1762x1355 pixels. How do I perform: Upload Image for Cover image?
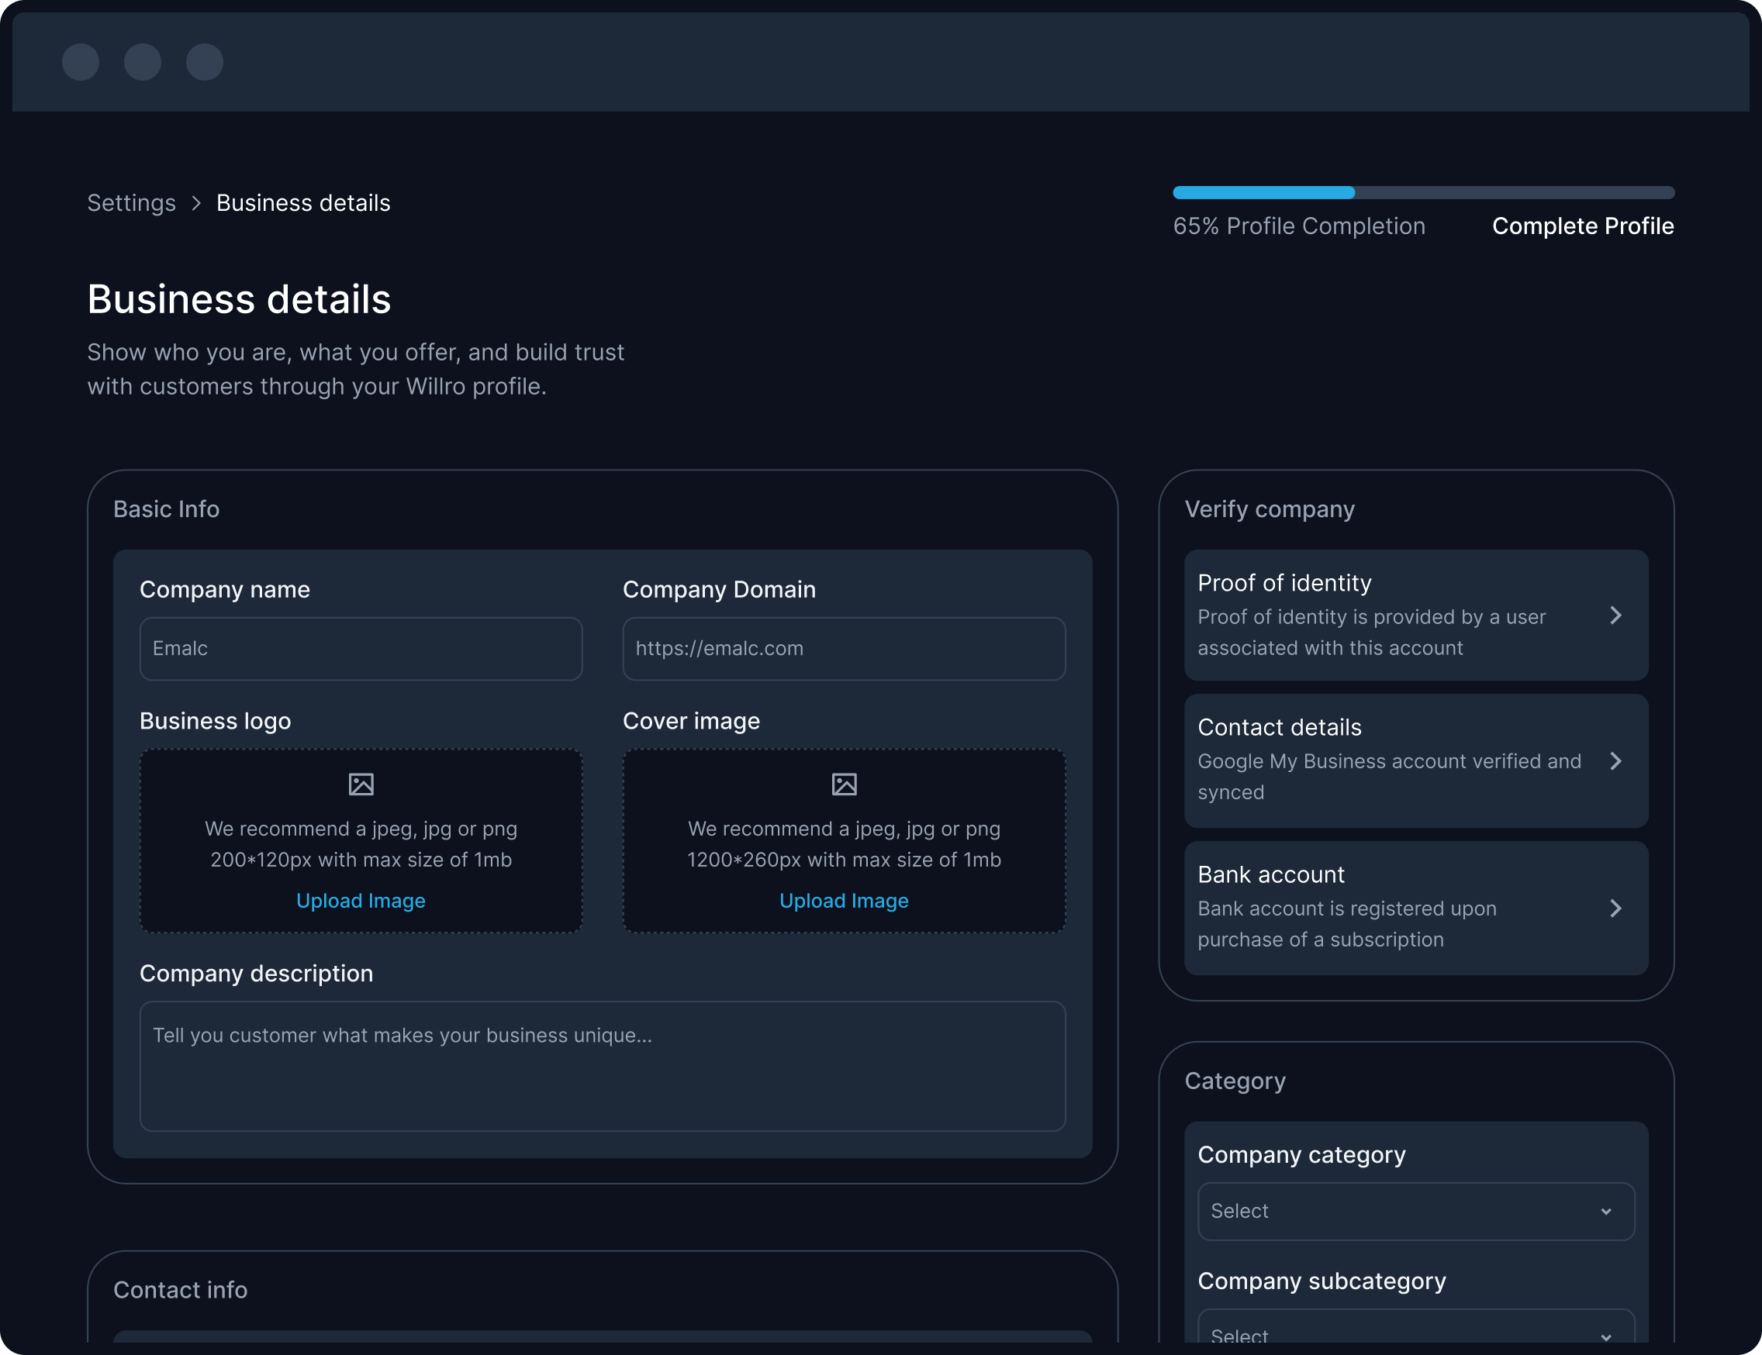click(844, 901)
